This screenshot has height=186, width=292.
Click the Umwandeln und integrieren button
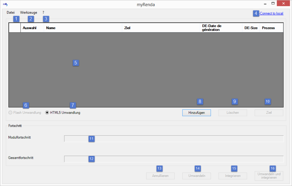(x=269, y=176)
